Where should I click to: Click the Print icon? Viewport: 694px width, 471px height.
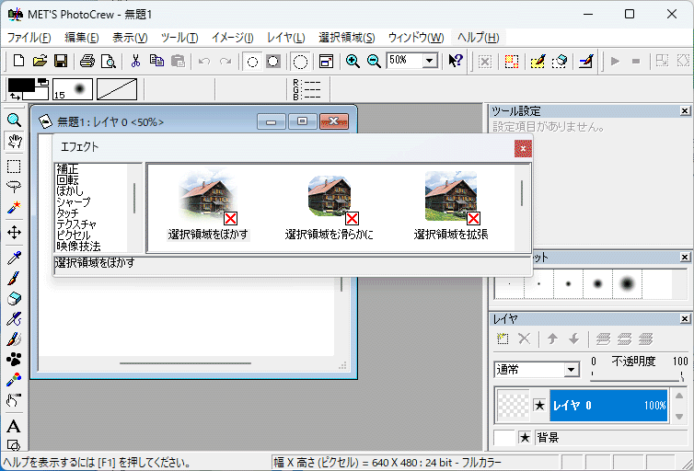click(87, 61)
